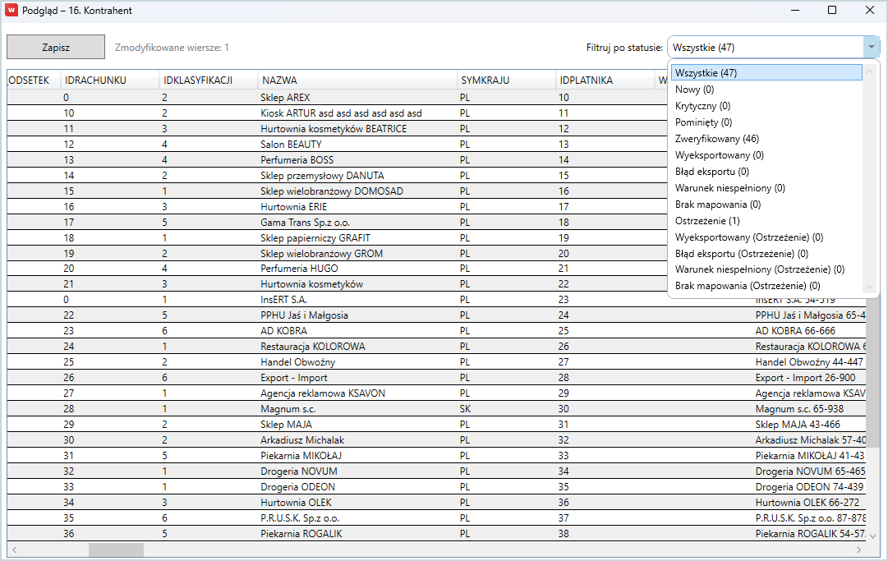Sort by NAZWA column header
This screenshot has height=561, width=888.
coord(279,80)
